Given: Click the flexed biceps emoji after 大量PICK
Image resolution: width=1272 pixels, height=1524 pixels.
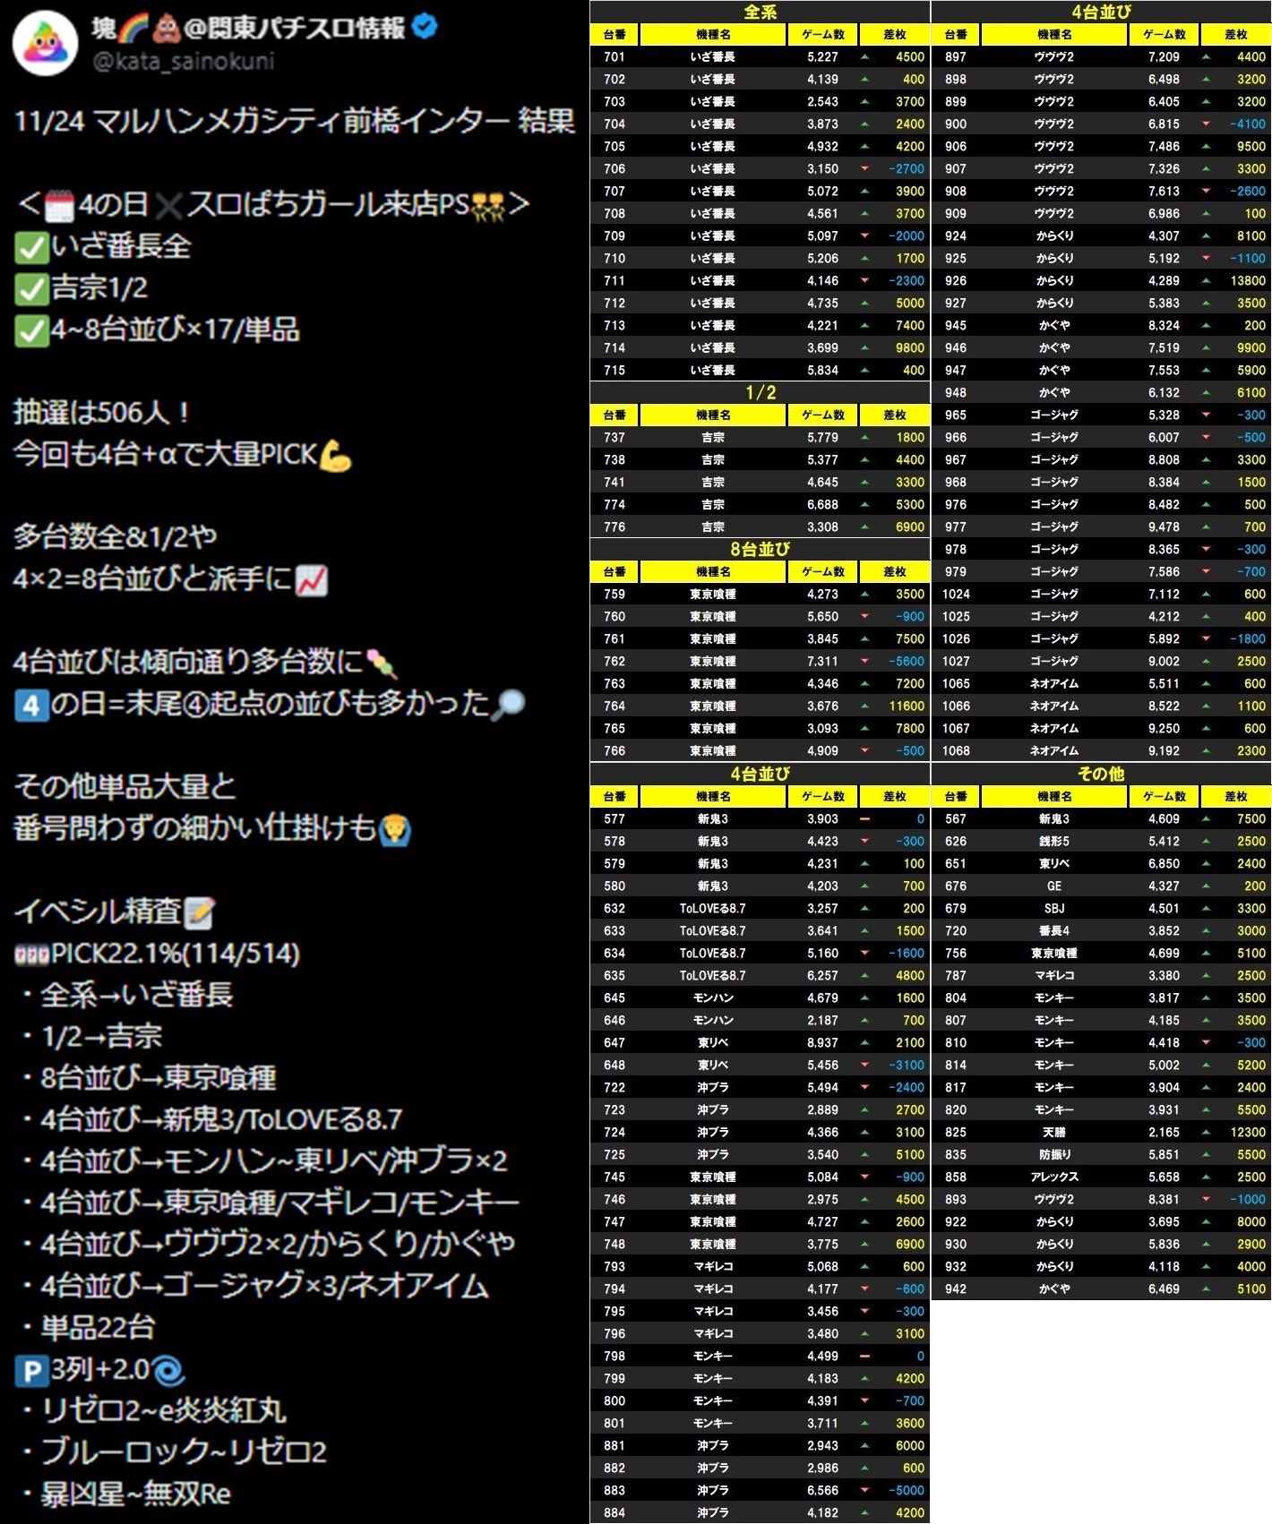Looking at the screenshot, I should coord(336,455).
